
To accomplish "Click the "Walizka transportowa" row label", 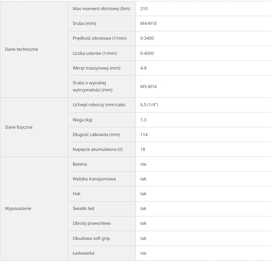I will [x=94, y=179].
